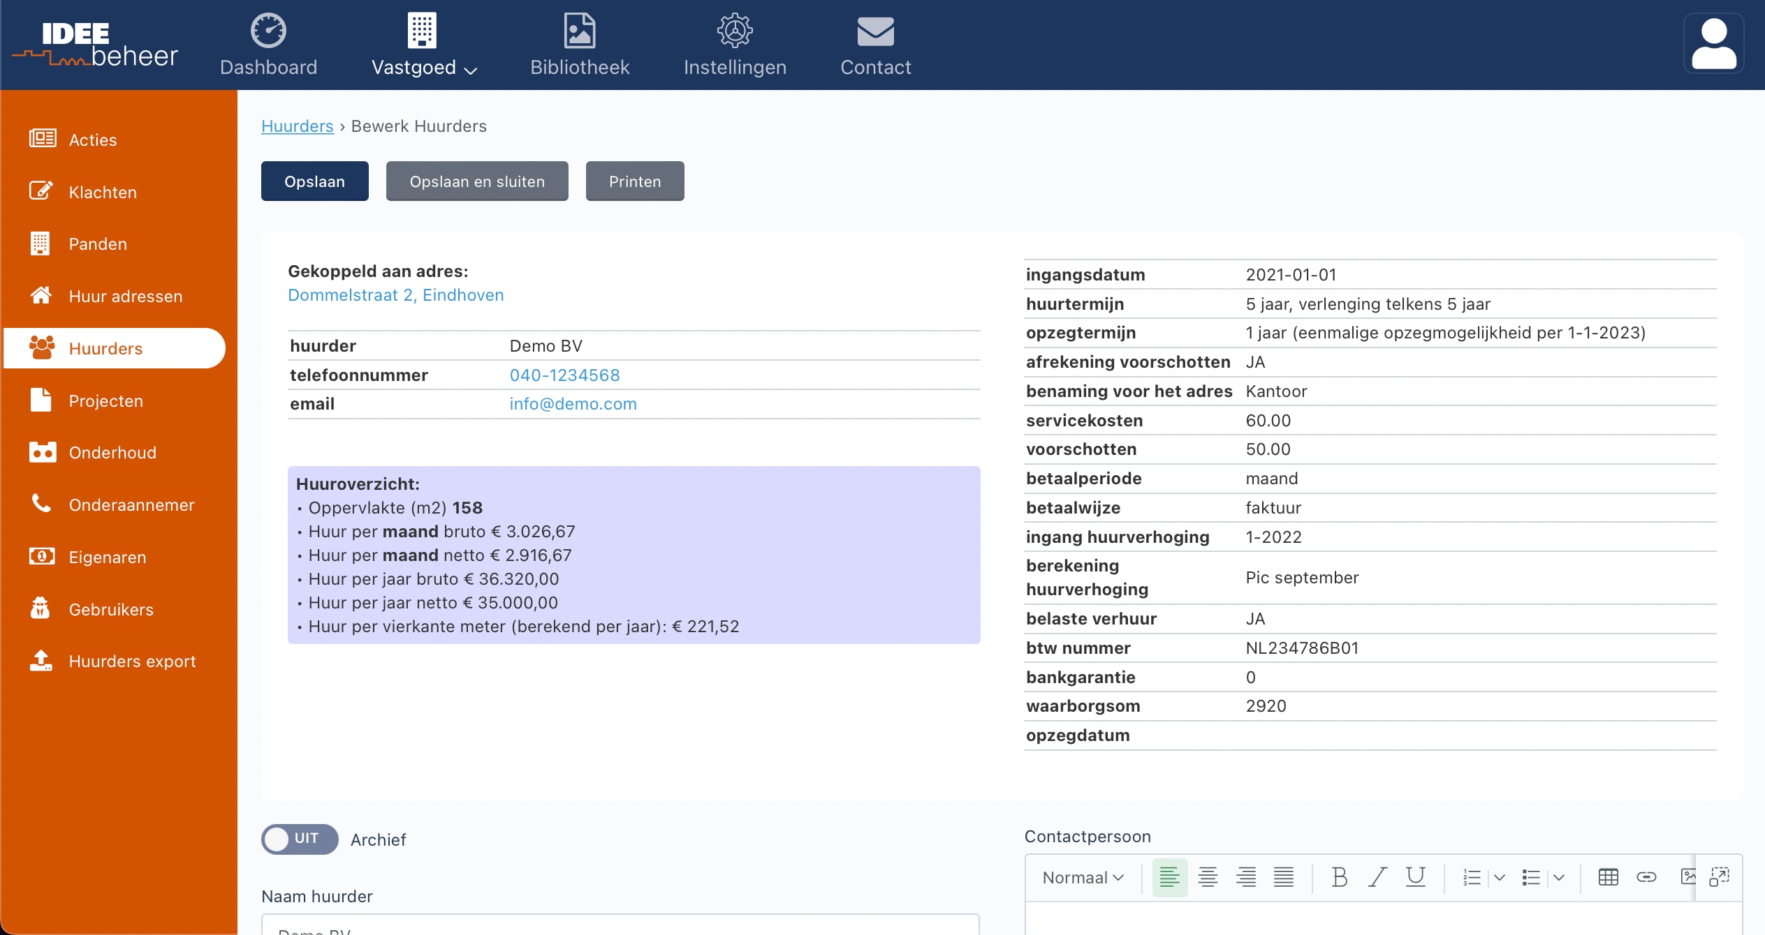This screenshot has height=935, width=1765.
Task: Open Dashboard gauge icon
Action: point(268,31)
